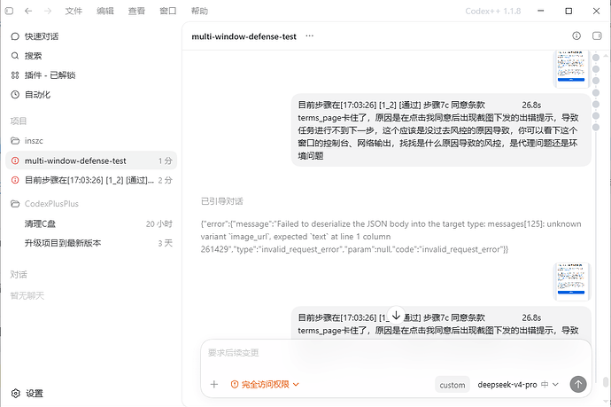Go forward with the right arrow
The height and width of the screenshot is (407, 611).
coord(48,11)
